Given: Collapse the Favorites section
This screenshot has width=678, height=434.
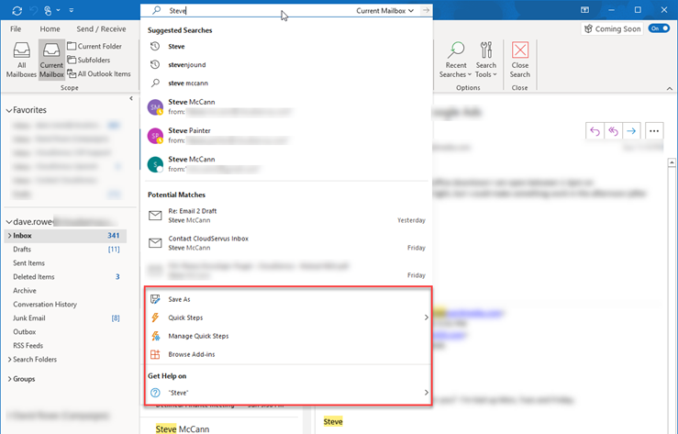Looking at the screenshot, I should tap(8, 111).
